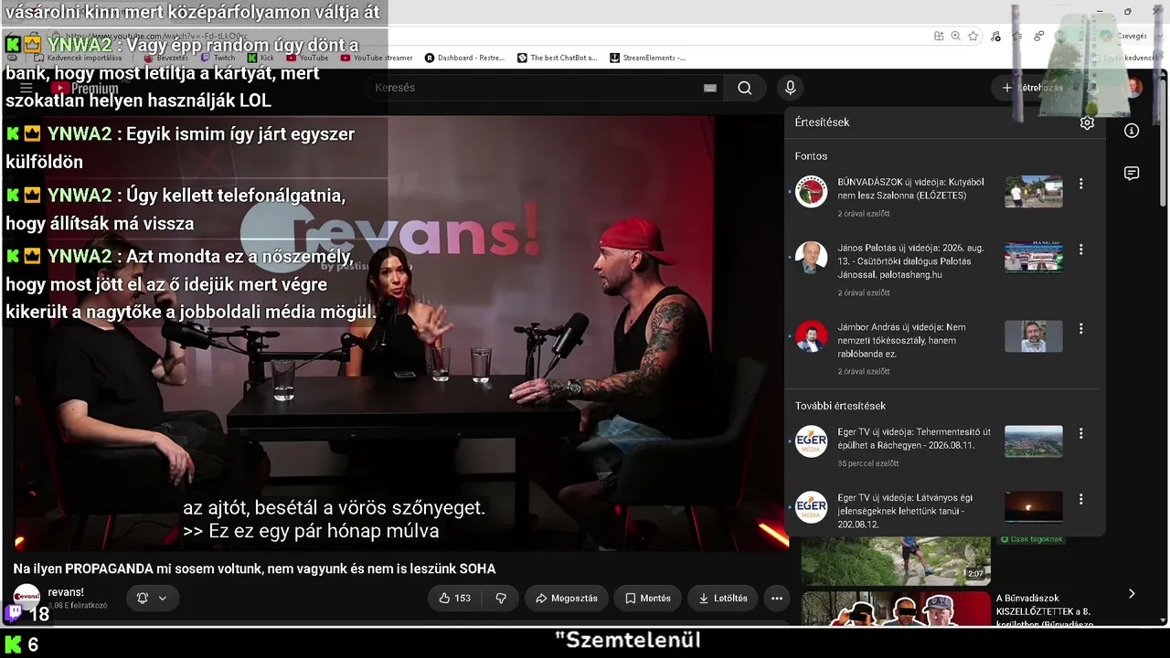Click BŰNVADÁSZOK channel avatar in notifications
1170x658 pixels.
pyautogui.click(x=811, y=192)
